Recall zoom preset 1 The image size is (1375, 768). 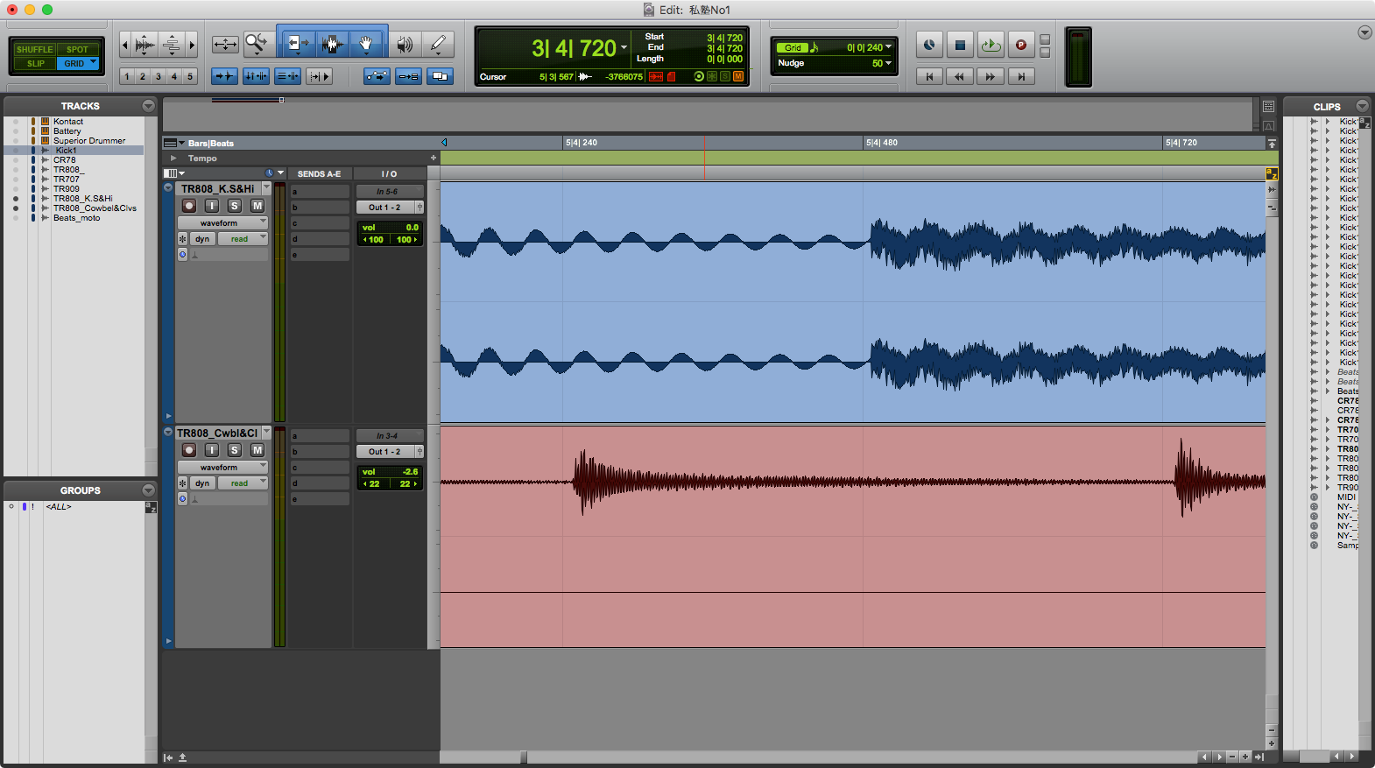(127, 76)
